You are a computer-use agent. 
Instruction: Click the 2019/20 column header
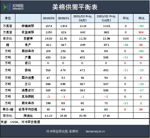[x=49, y=18]
